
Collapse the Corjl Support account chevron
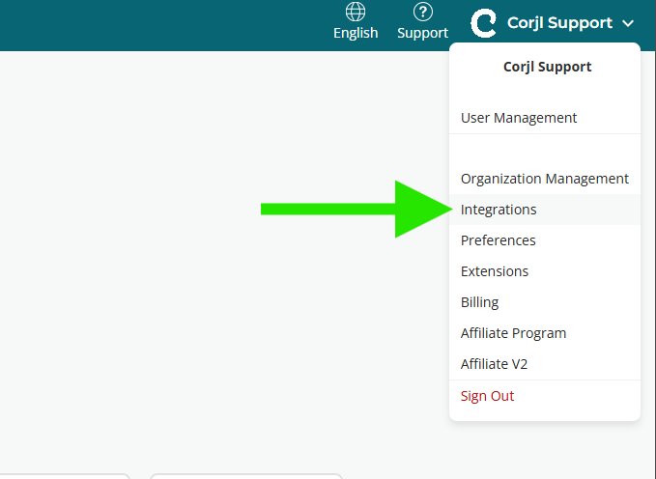628,23
